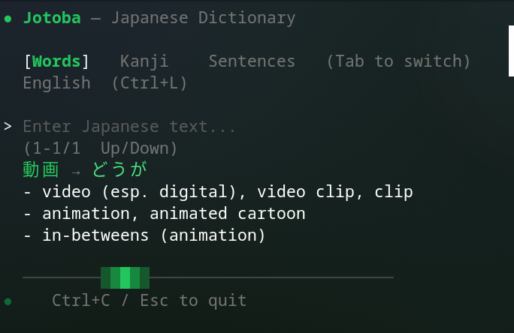Click the animated cartoon definition line

click(x=165, y=214)
